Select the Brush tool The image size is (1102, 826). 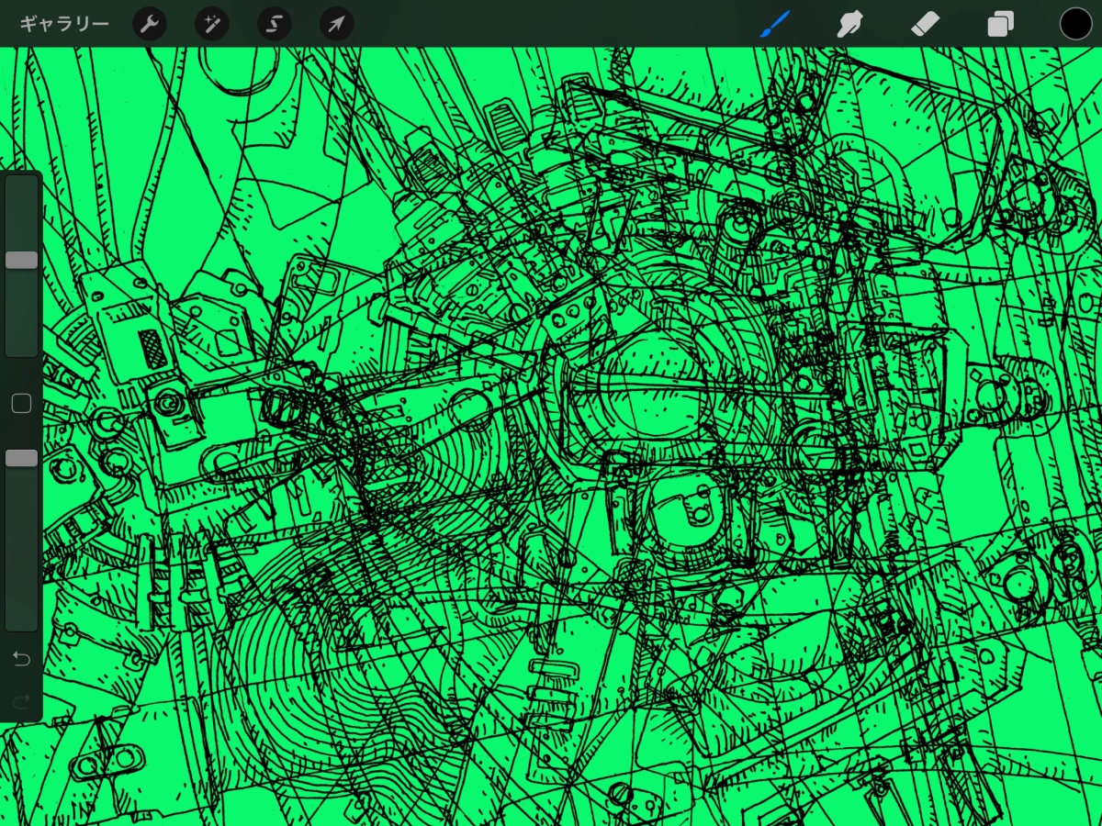pos(776,24)
